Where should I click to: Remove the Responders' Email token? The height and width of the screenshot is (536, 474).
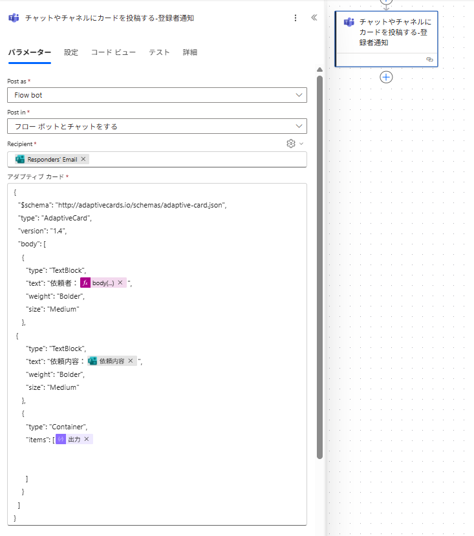(83, 159)
